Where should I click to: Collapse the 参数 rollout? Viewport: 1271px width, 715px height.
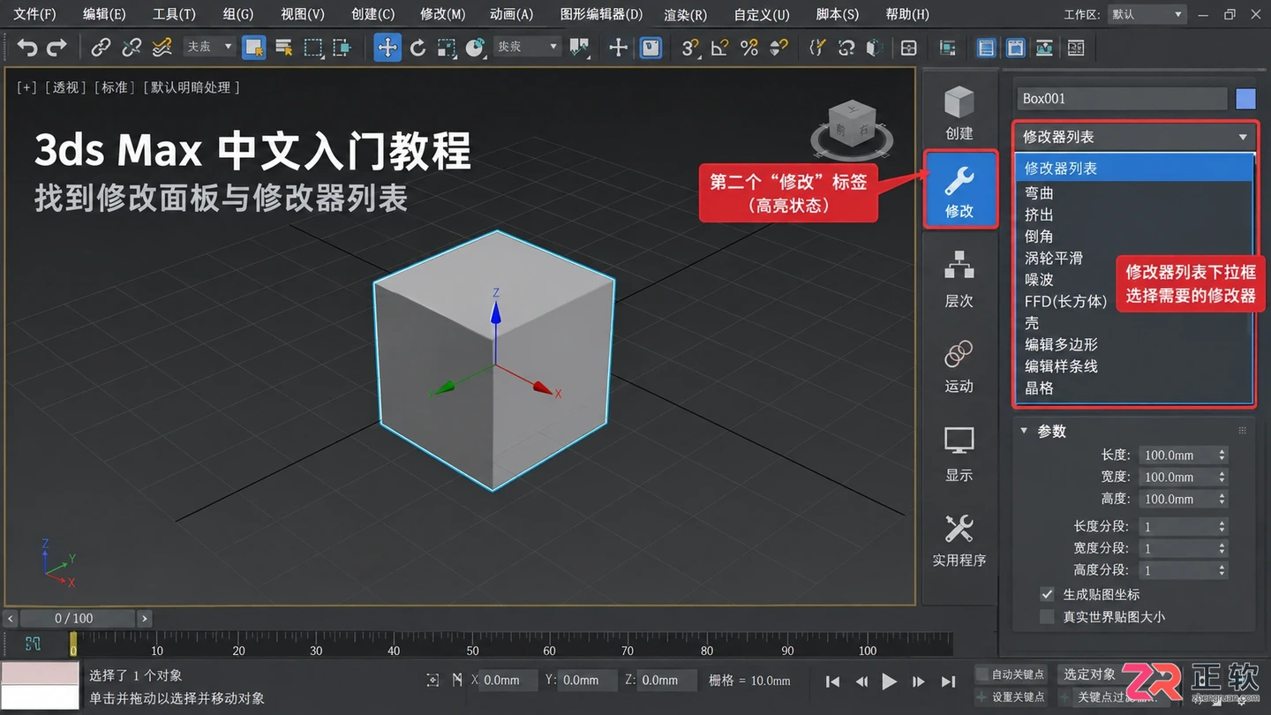click(1024, 431)
